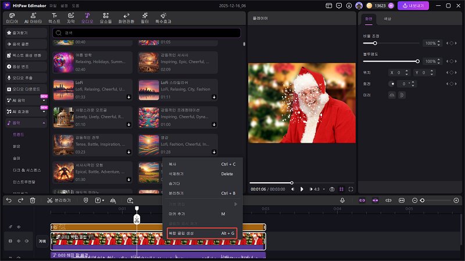Toggle the grid overlay in the player
465x261 pixels.
pos(341,189)
